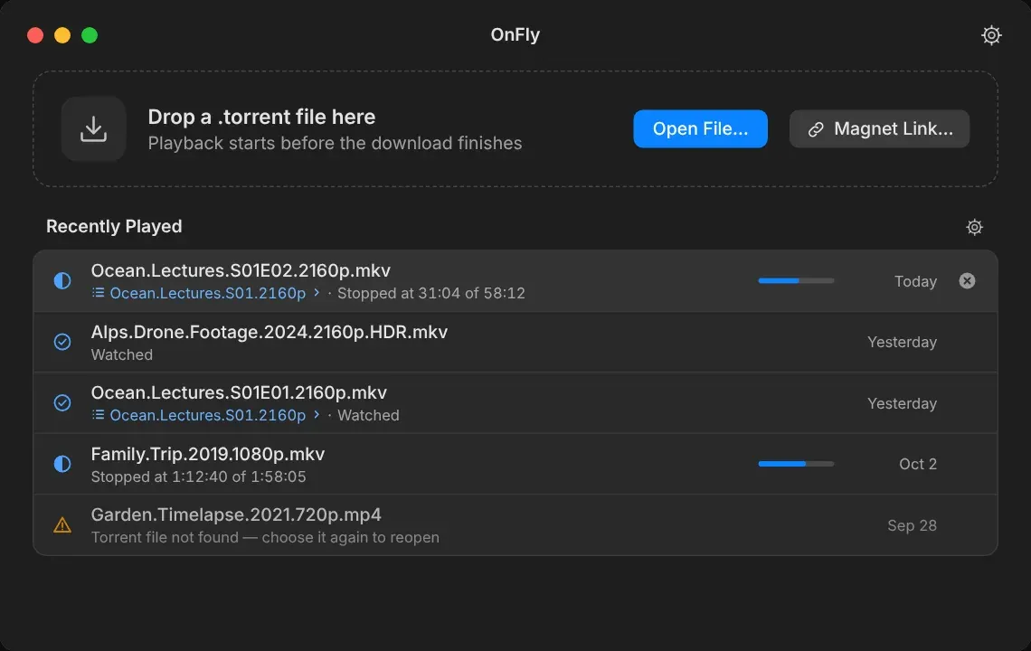
Task: Open Ocean.Lectures.S01.2160p playlist link under S01E01
Action: 208,416
